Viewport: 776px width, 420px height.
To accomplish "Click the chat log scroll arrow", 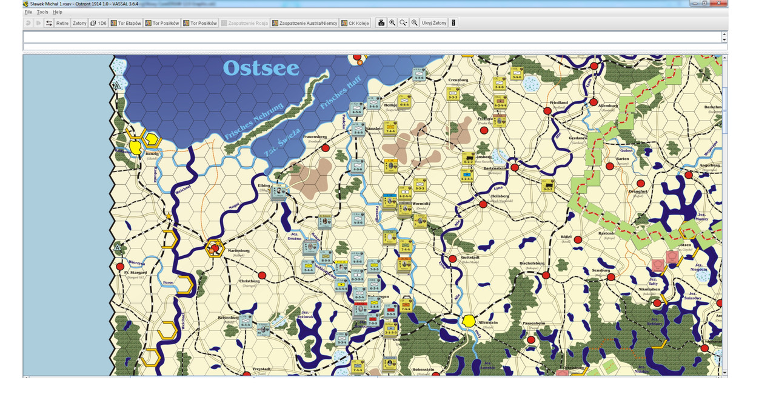I will point(724,39).
